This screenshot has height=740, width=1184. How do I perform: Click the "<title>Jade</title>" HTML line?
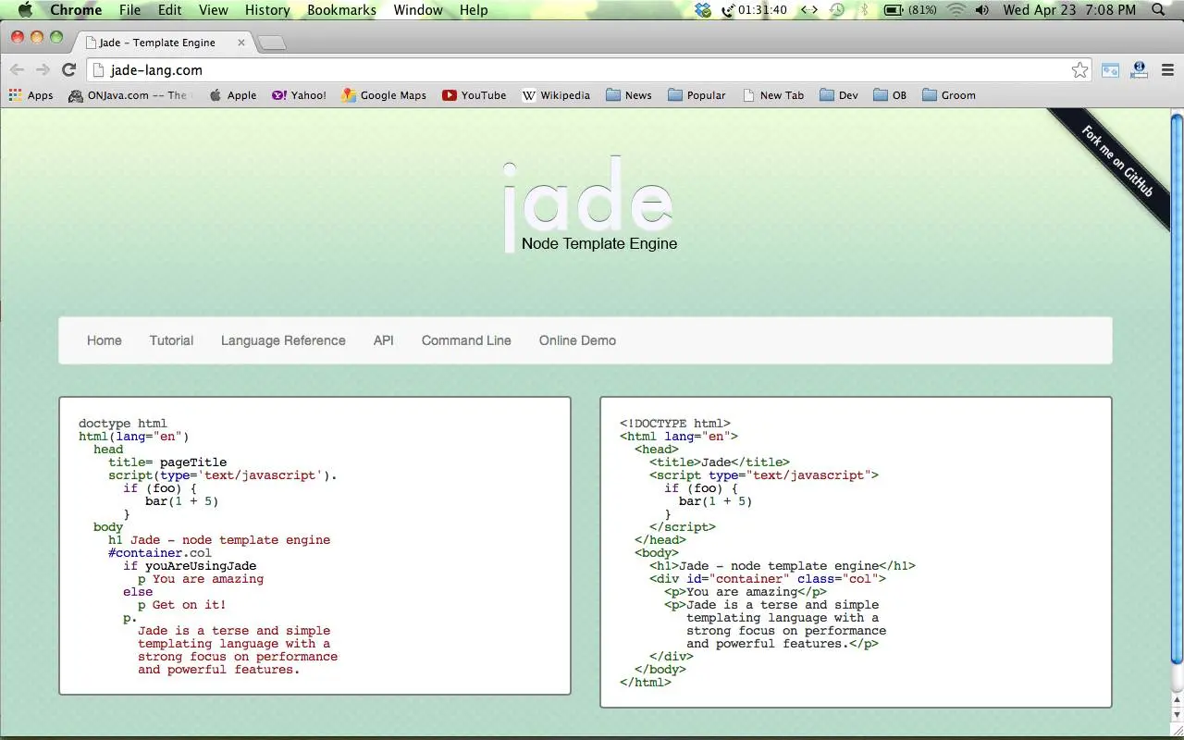[720, 462]
